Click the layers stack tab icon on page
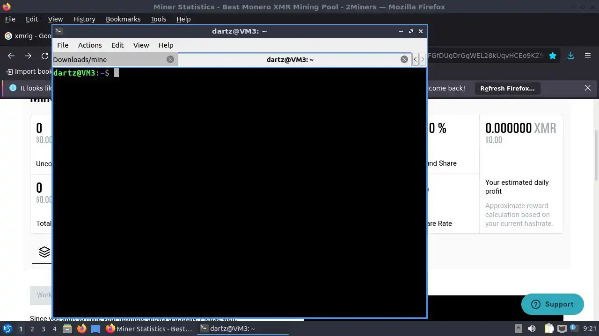599x336 pixels. [x=44, y=252]
